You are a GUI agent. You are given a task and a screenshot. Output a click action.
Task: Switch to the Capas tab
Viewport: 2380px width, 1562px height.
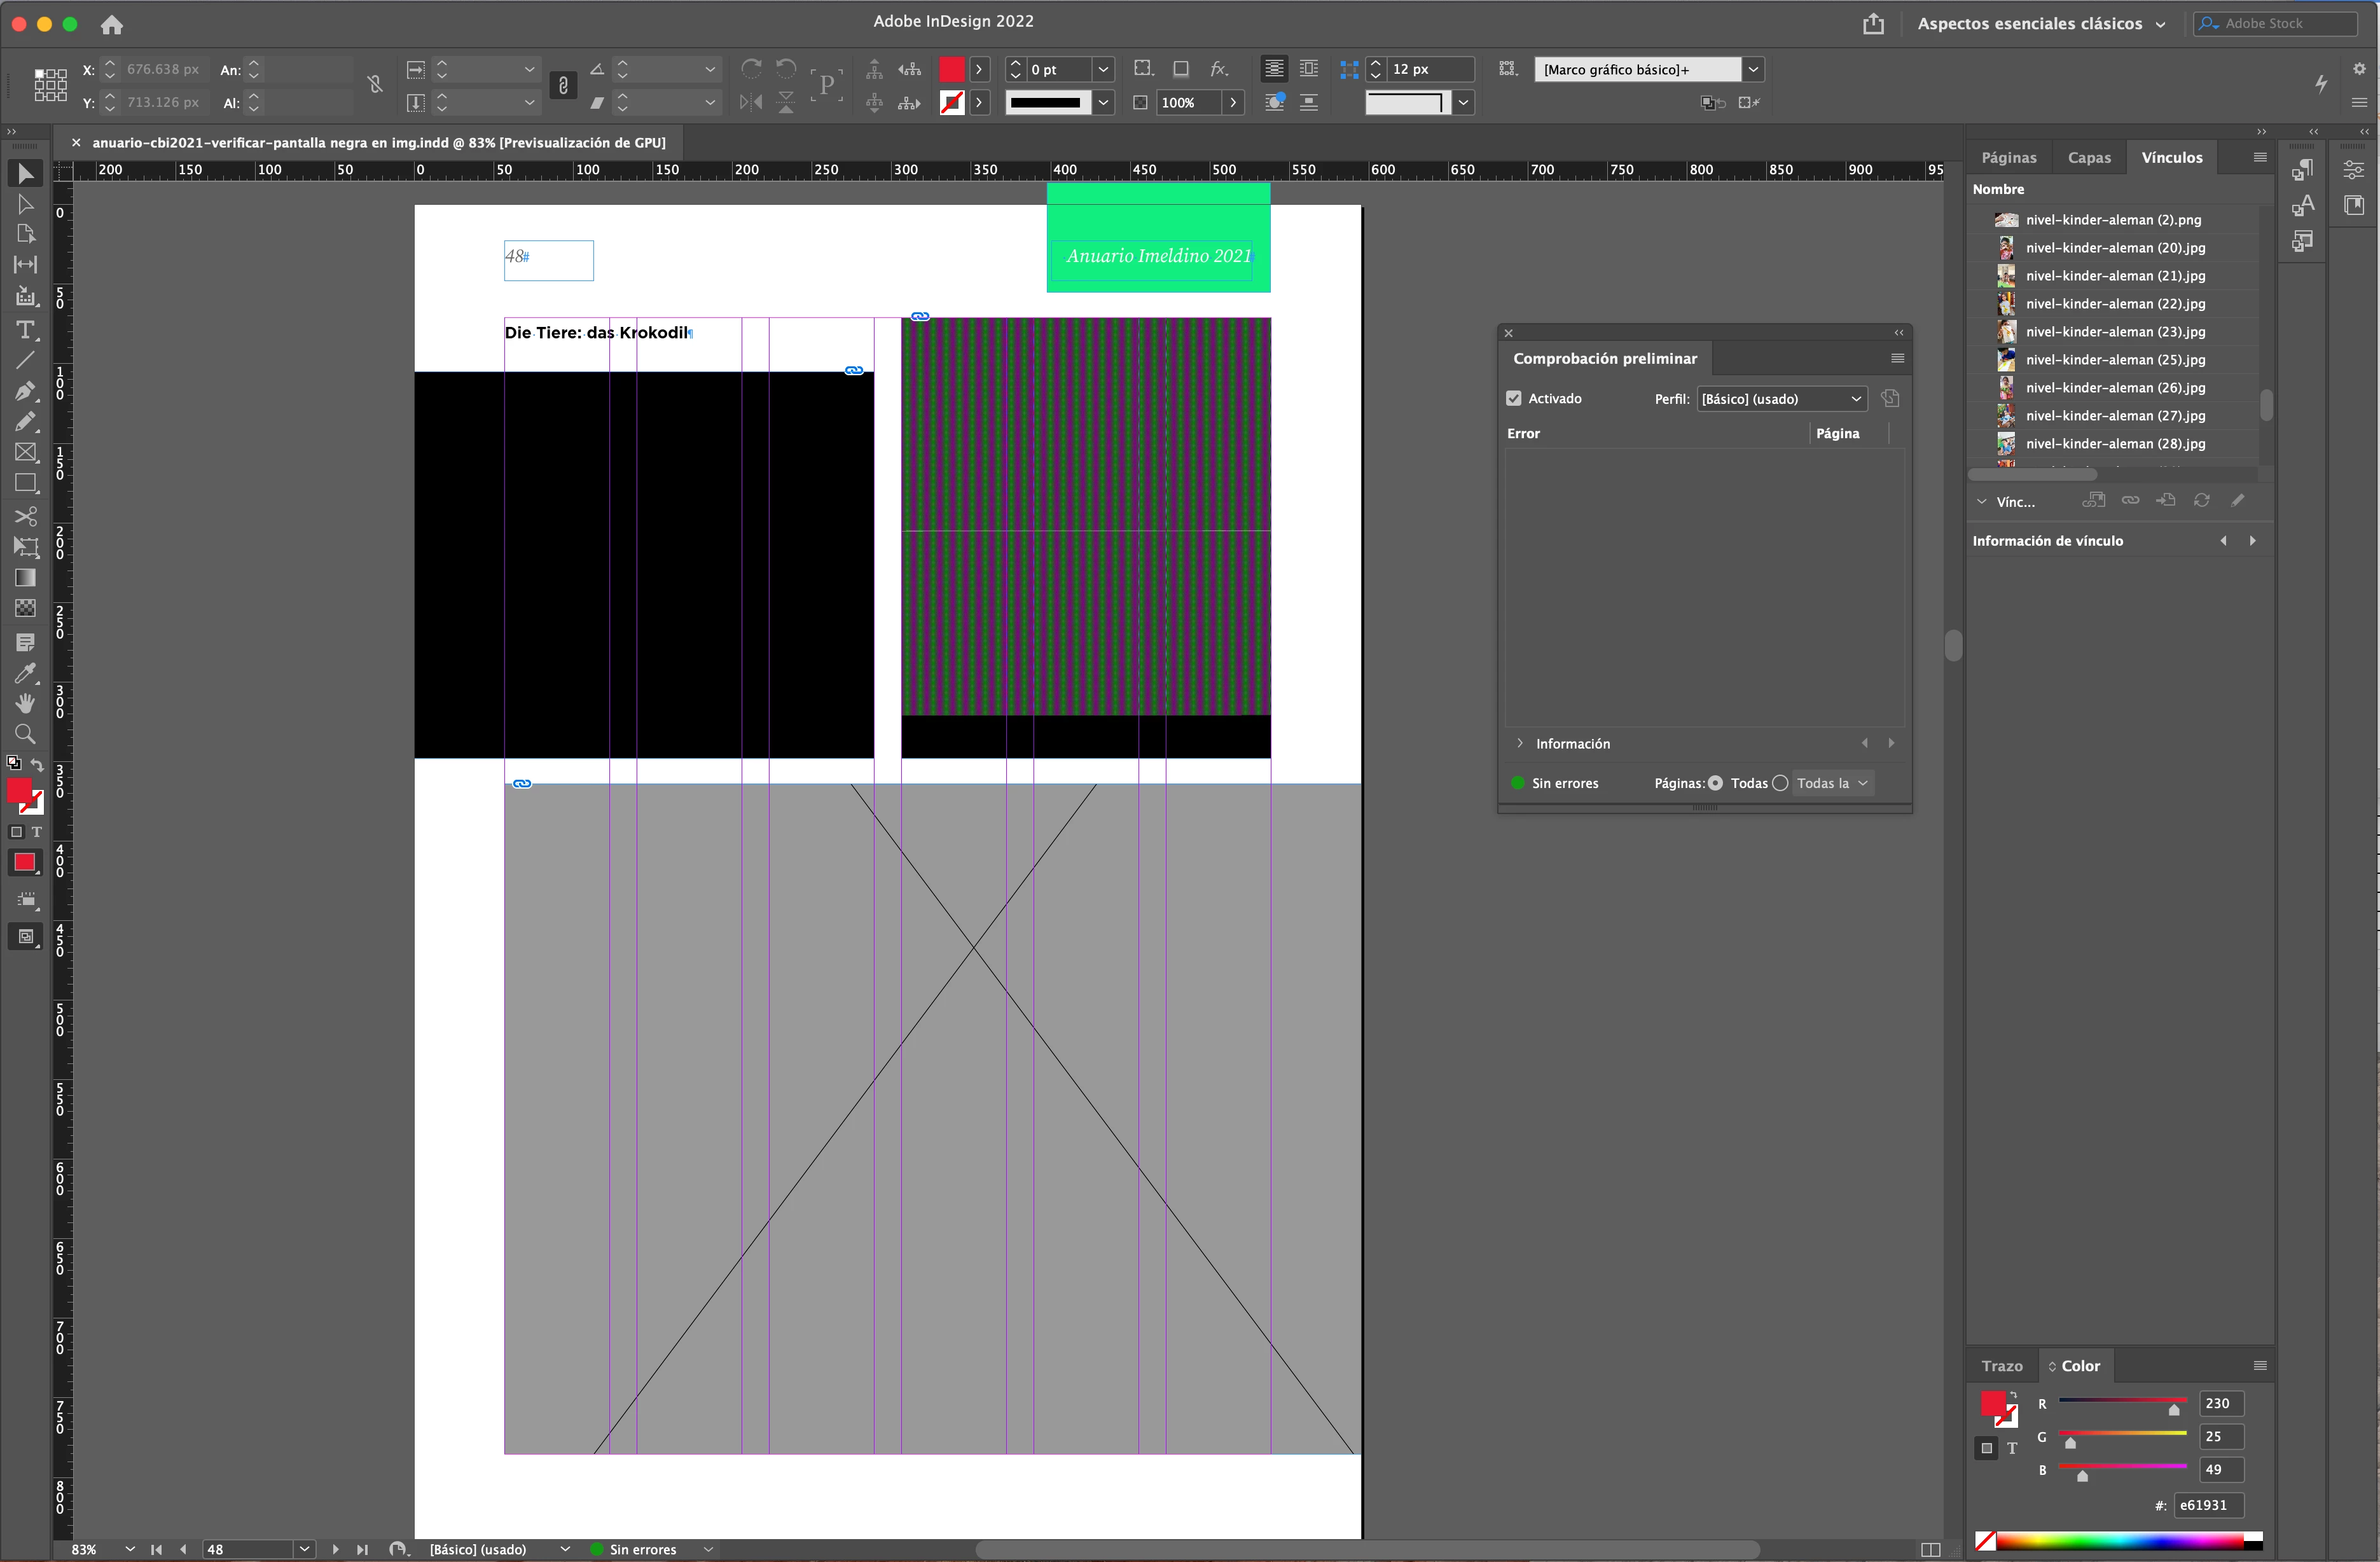(x=2088, y=157)
